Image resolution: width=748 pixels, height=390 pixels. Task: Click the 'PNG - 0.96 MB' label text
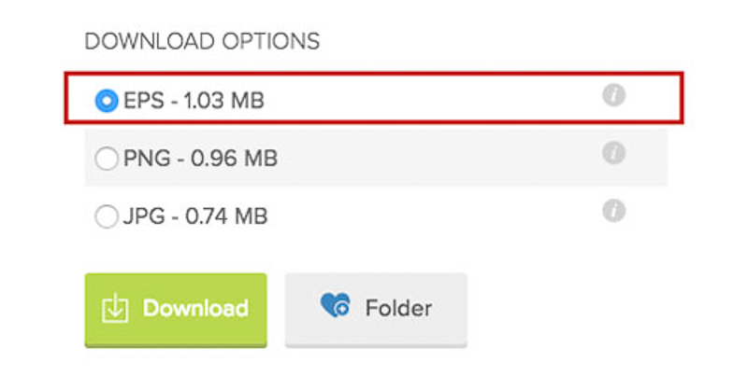click(x=200, y=158)
